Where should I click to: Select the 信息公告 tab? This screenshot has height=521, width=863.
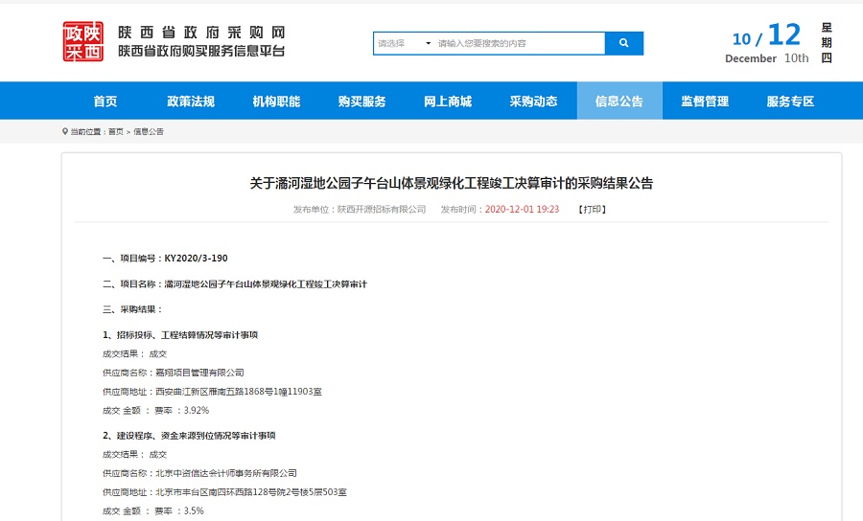coord(619,102)
